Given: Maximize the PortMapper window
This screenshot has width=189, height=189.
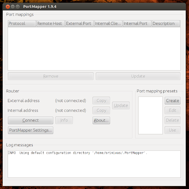Looking at the screenshot, I should (18, 7).
